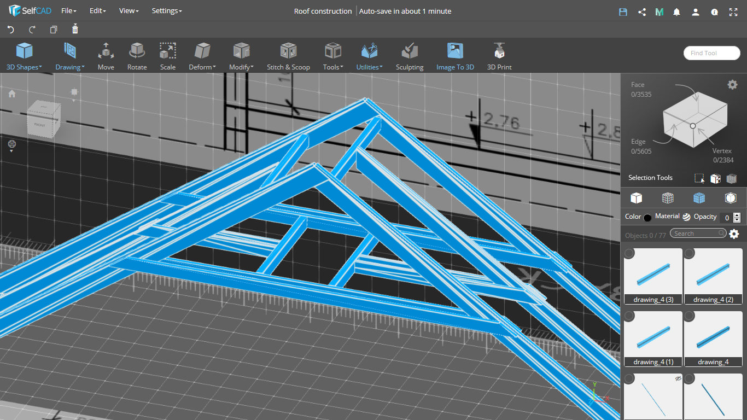This screenshot has height=420, width=747.
Task: Open the Settings menu
Action: point(167,11)
